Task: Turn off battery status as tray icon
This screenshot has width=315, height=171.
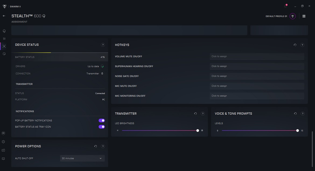Action: [x=101, y=127]
